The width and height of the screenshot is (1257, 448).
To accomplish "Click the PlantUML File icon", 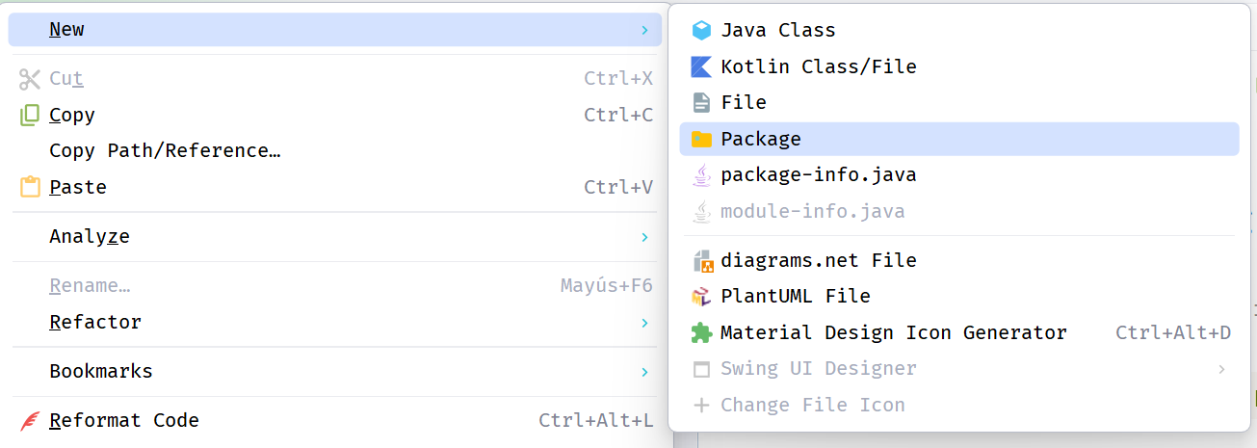I will pos(701,296).
